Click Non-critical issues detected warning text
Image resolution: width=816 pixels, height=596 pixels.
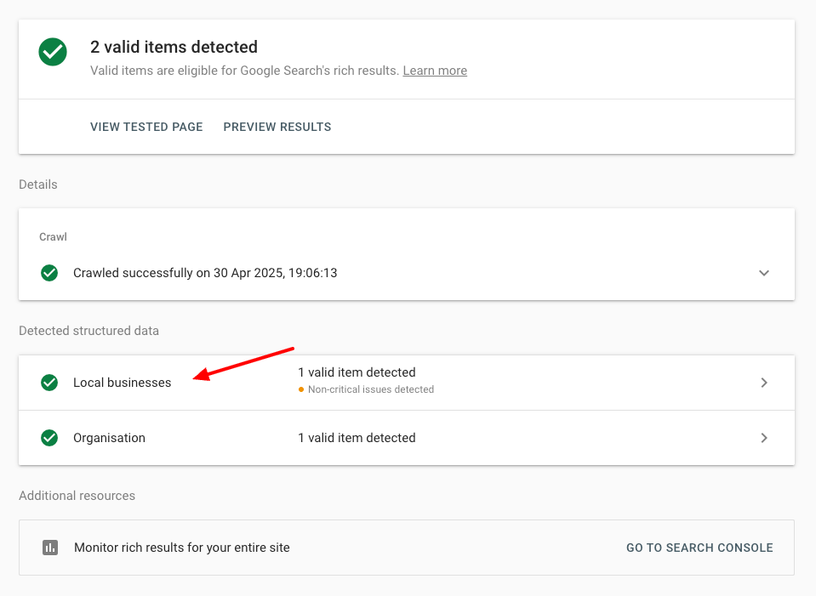370,389
